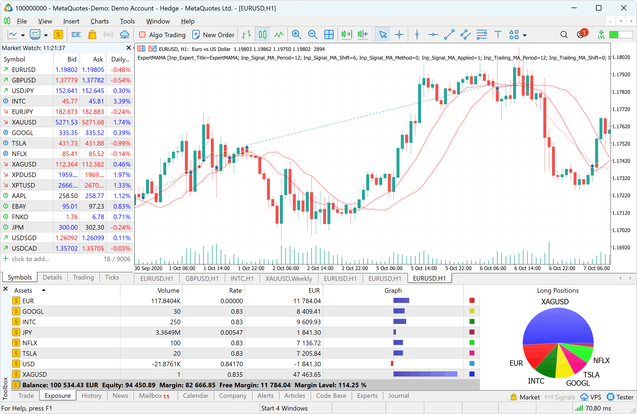Select the Crosshair tool

coord(399,35)
